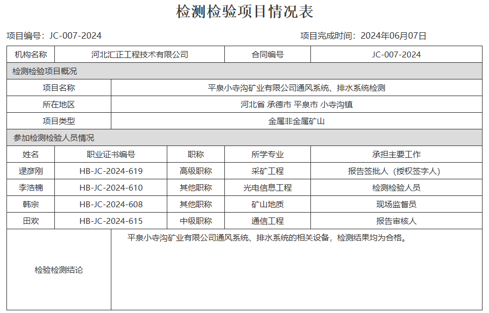The width and height of the screenshot is (489, 313).
Task: Click completion date 2024年06月07日
Action: coord(394,36)
